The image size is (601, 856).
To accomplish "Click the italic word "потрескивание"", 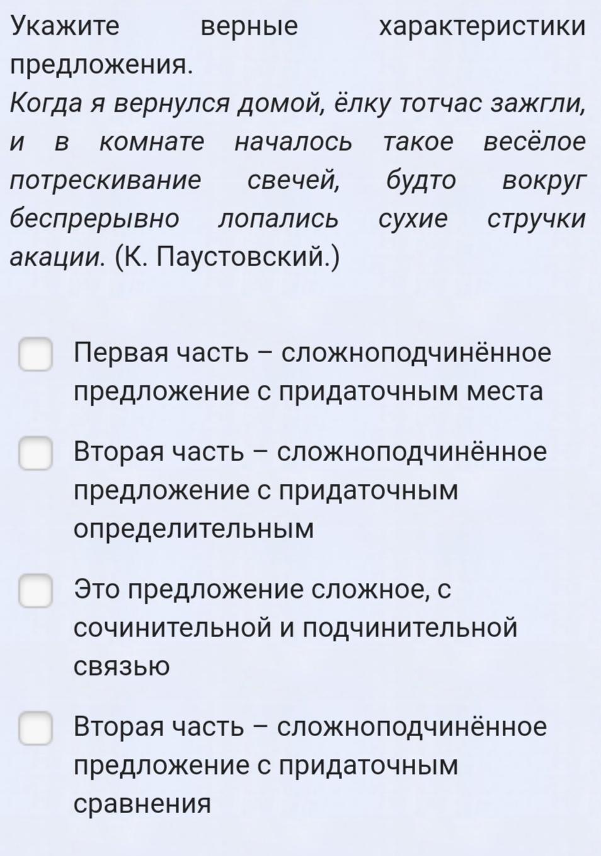I will [x=106, y=182].
